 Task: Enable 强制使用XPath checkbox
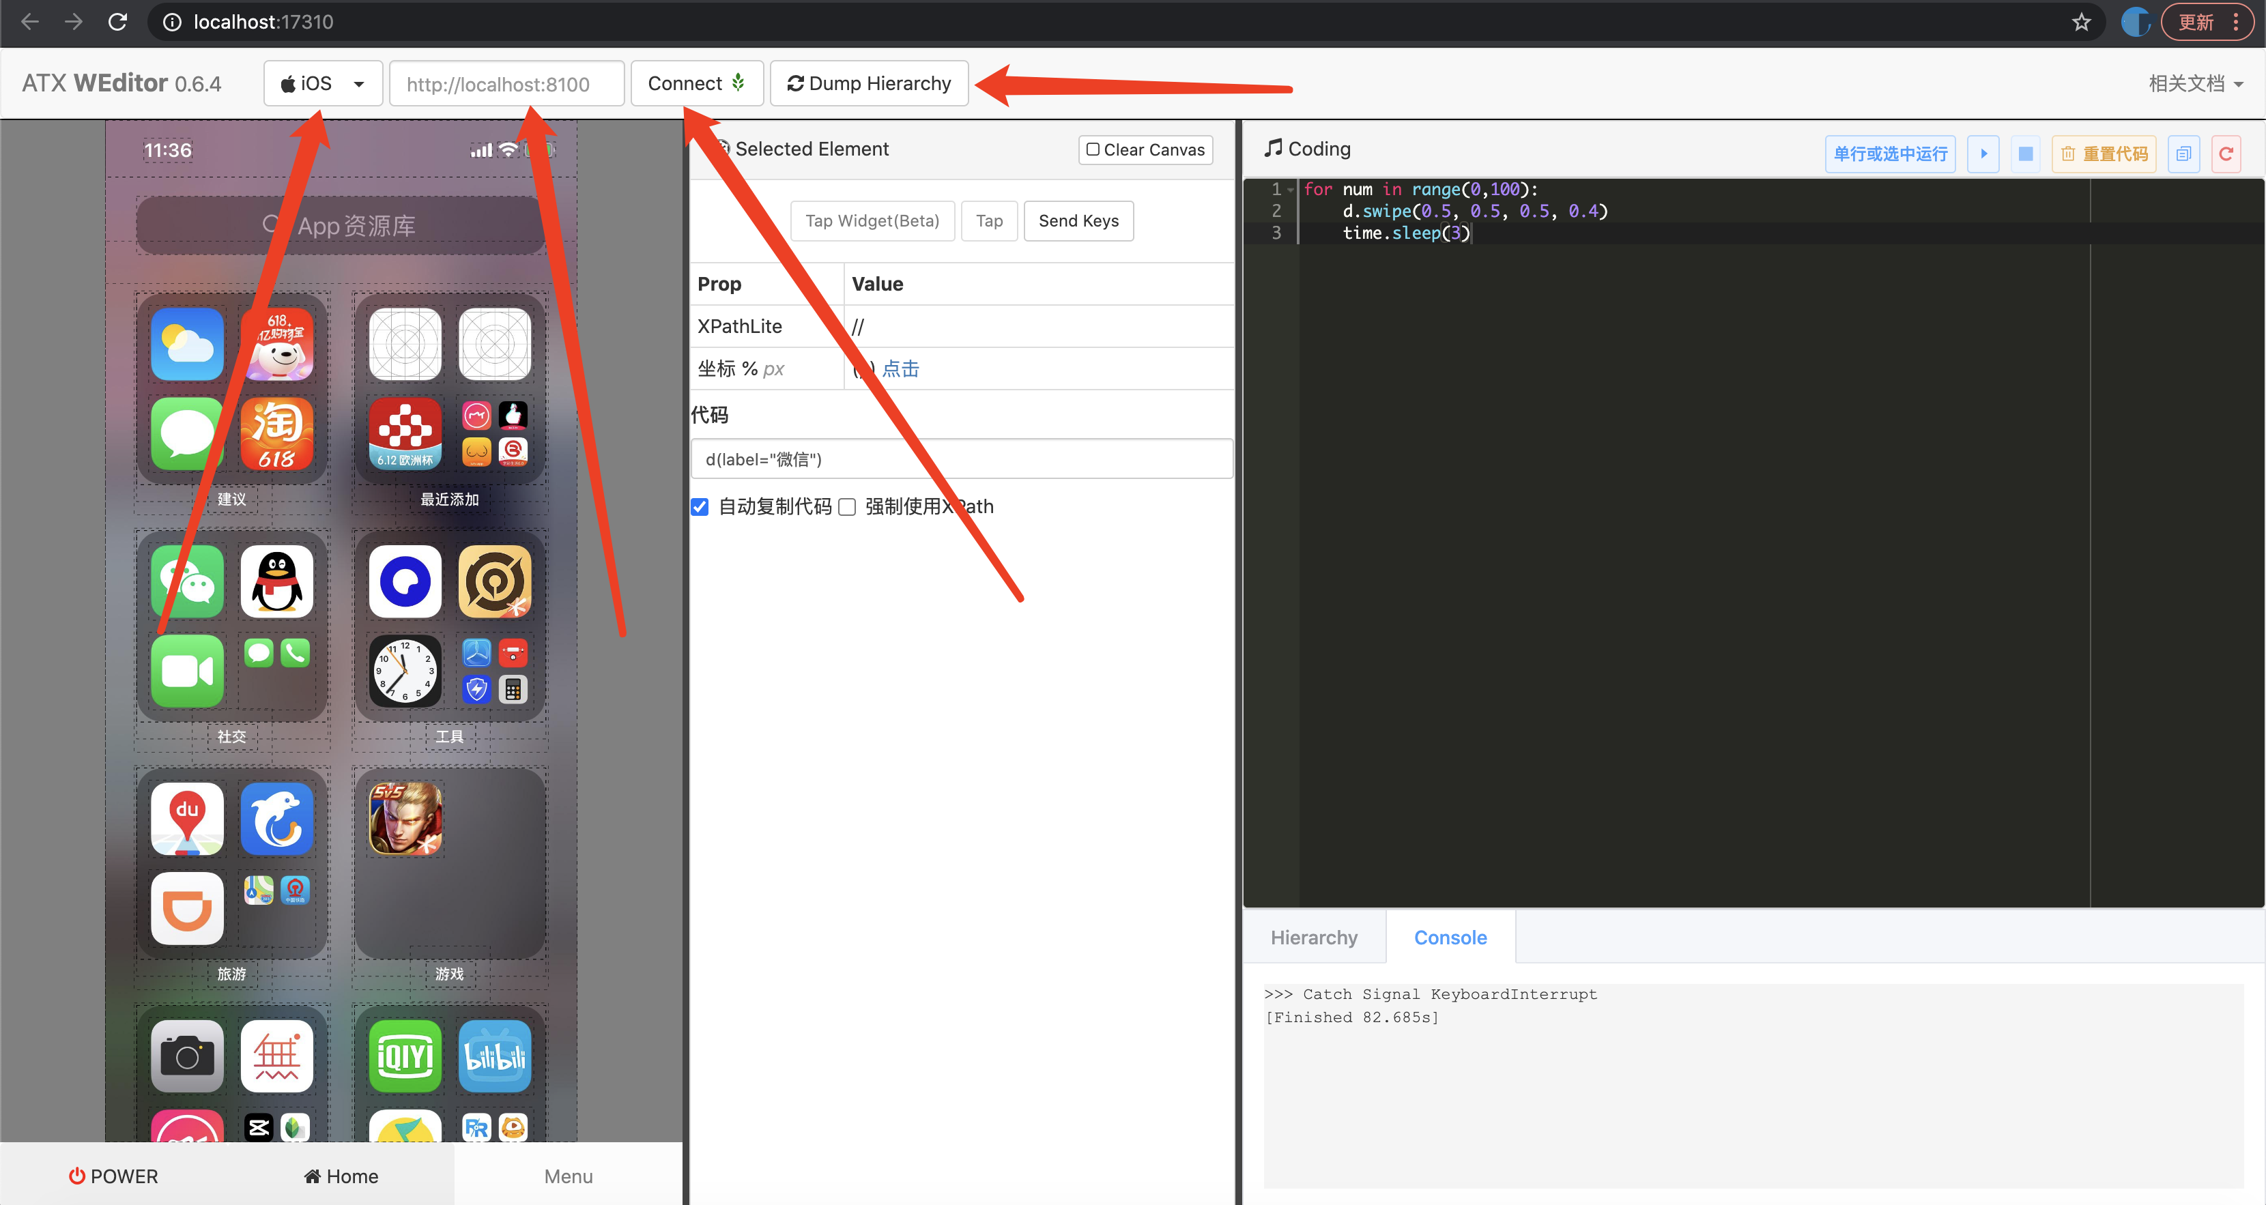click(847, 506)
